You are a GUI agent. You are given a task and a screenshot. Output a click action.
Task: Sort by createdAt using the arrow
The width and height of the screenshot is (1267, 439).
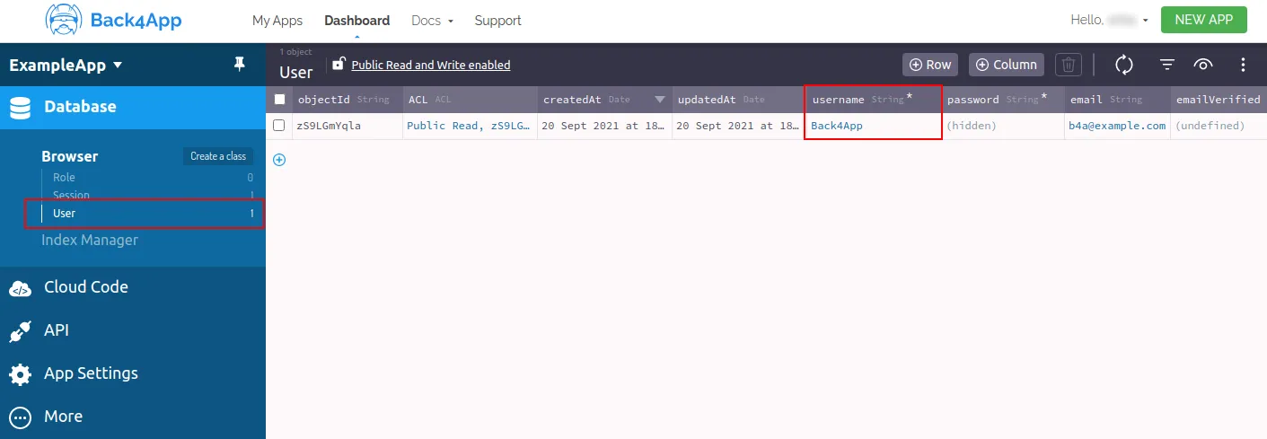pos(660,100)
